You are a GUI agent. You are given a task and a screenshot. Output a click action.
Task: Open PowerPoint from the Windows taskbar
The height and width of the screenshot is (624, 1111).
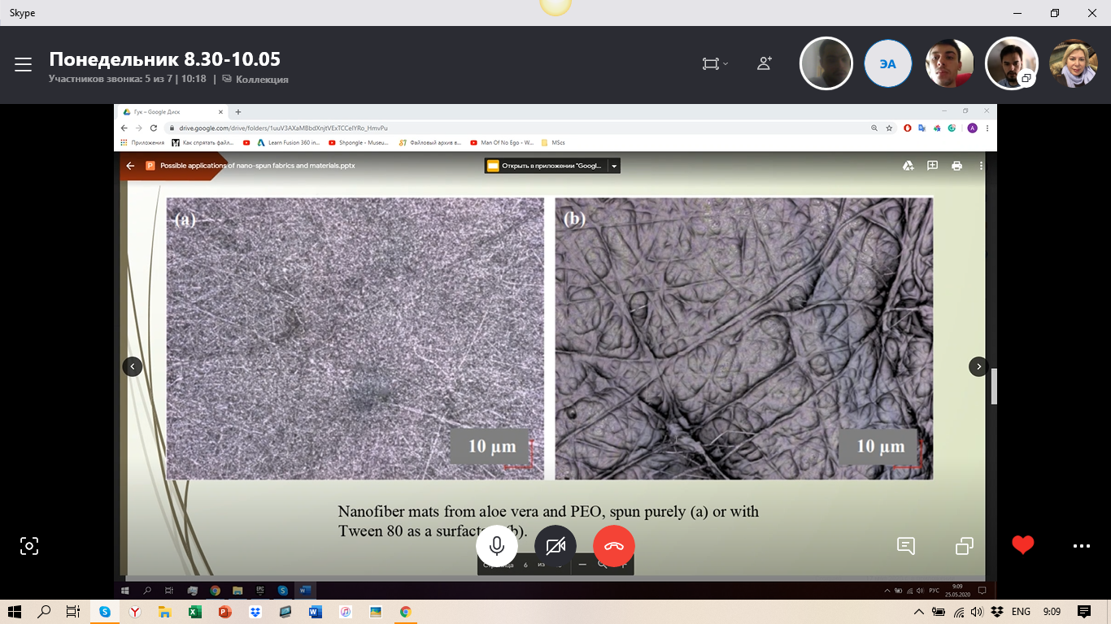(225, 612)
